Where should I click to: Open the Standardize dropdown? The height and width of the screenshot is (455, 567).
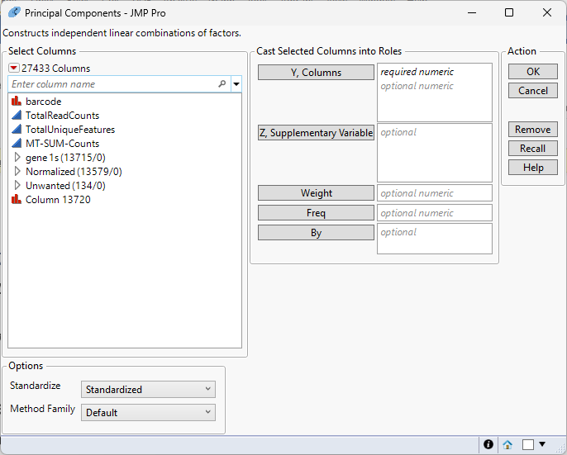tap(148, 390)
